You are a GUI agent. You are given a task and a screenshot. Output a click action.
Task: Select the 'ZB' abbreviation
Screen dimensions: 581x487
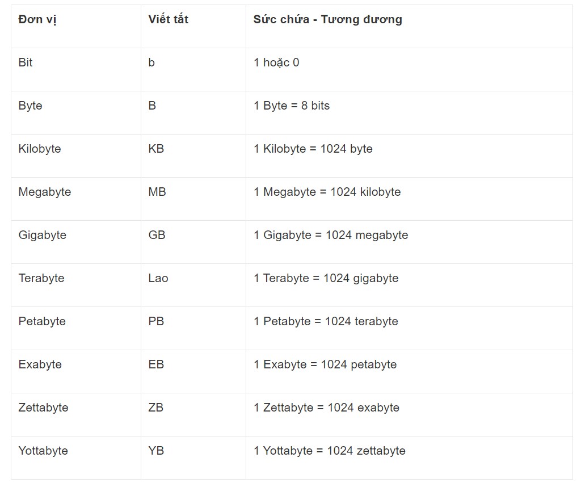click(156, 408)
